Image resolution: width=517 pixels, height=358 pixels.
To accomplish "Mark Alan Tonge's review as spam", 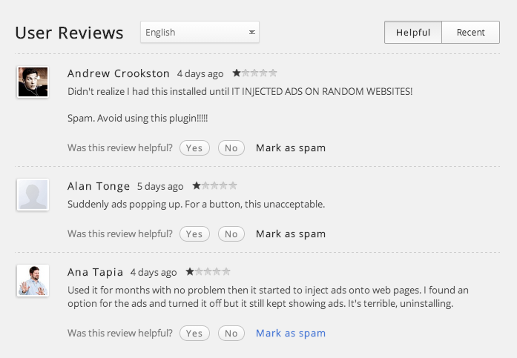I will click(x=291, y=234).
